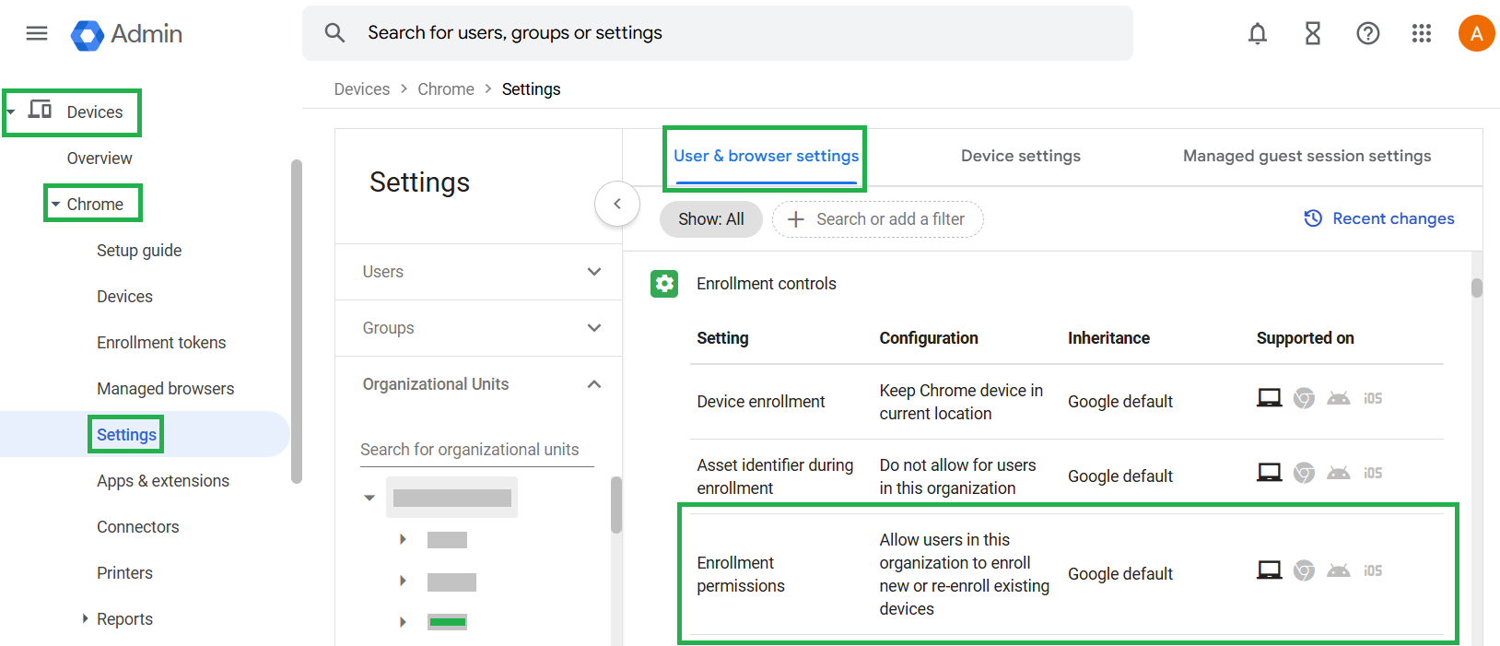
Task: Click the laptop icon in Asset identifier row
Action: pyautogui.click(x=1270, y=473)
